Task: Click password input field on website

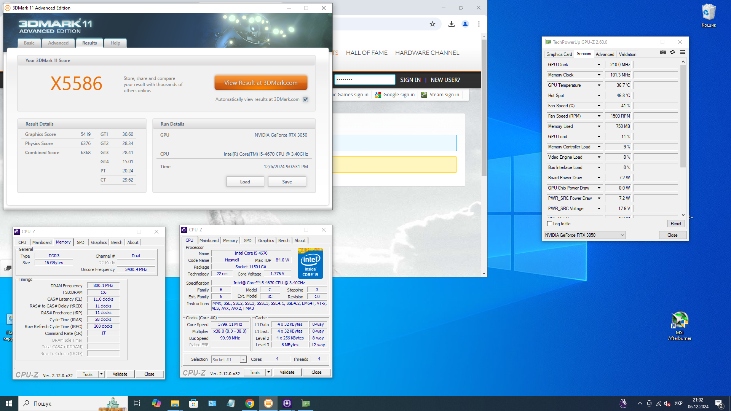Action: (365, 80)
